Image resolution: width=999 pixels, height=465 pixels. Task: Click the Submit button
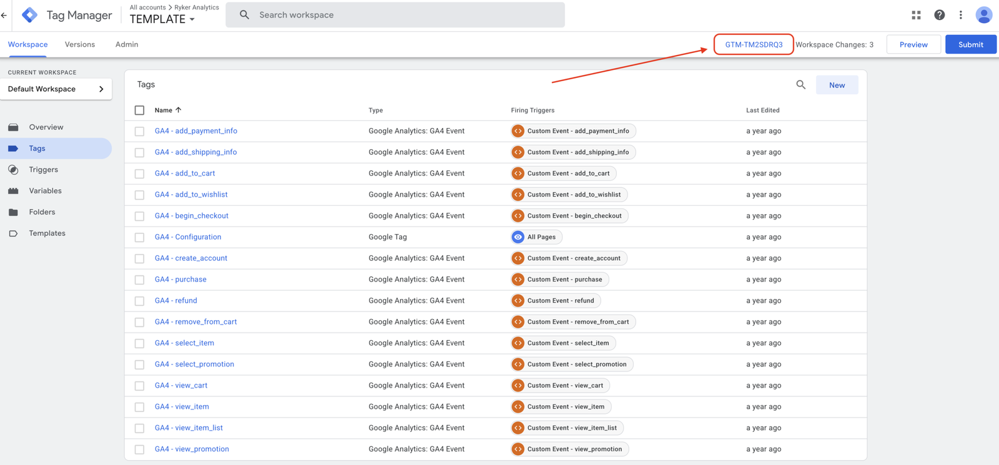point(970,44)
